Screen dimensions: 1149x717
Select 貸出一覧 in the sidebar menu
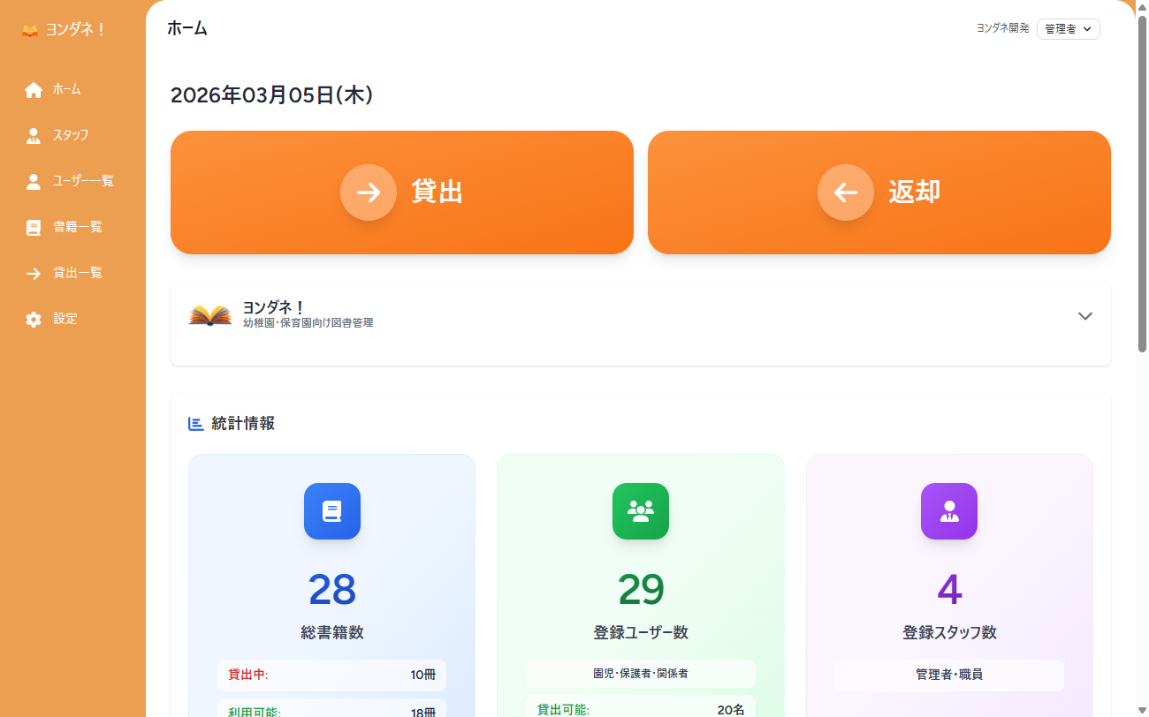(78, 273)
